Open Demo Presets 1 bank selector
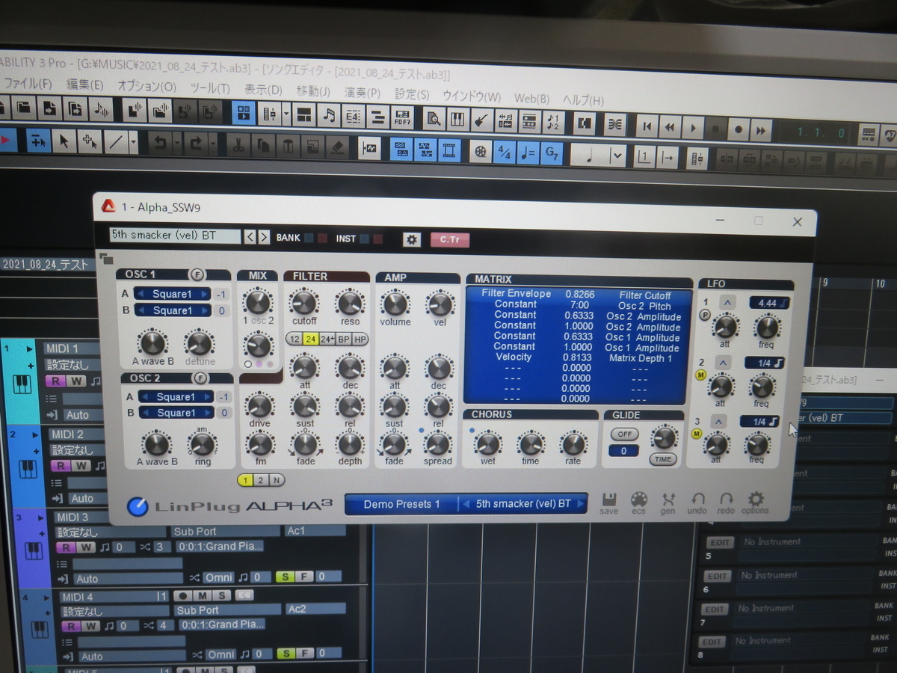 click(x=401, y=504)
